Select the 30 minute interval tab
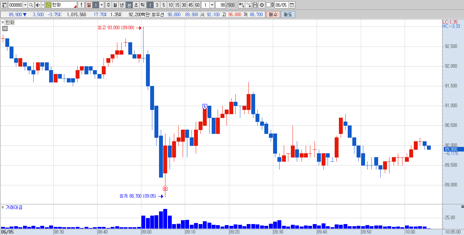Screen dimensions: 464x235 [x=184, y=5]
